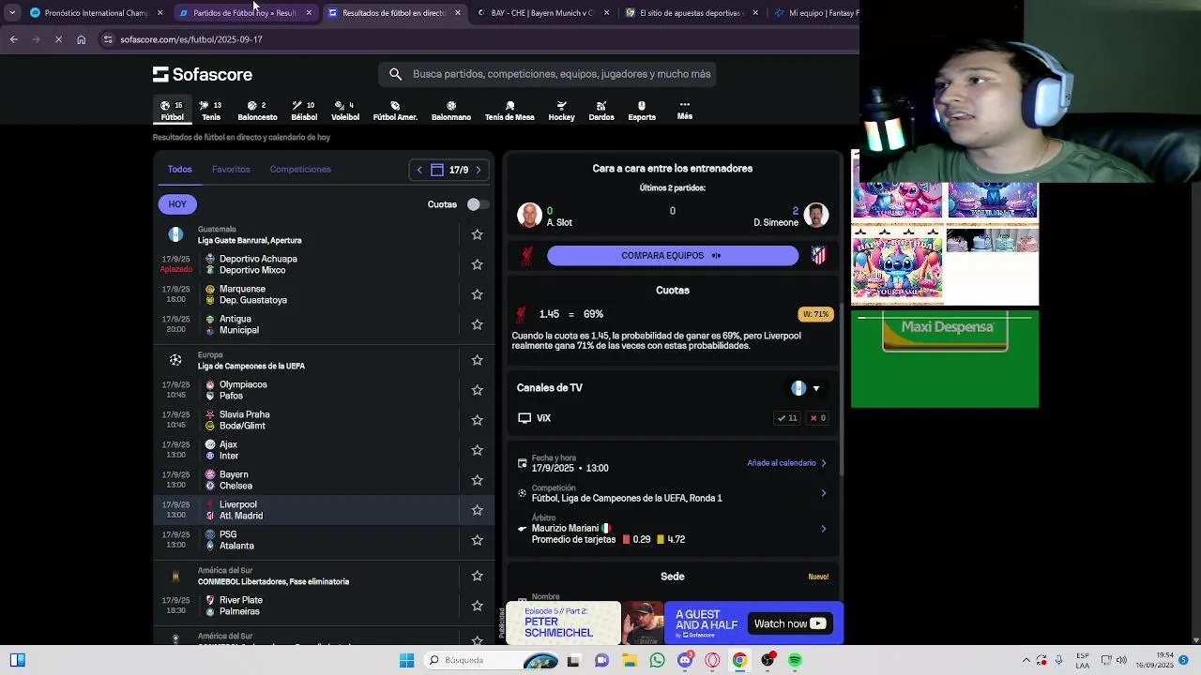Open the Fútbol sport category

click(x=173, y=111)
